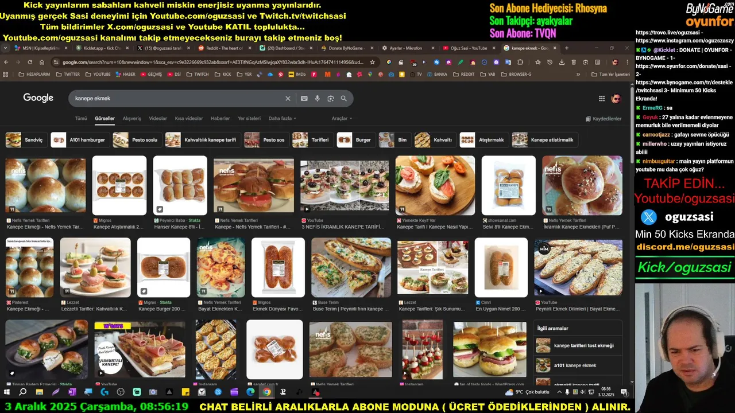Open OneNote from taskbar
Viewport: 735px width, 413px height.
pos(72,392)
